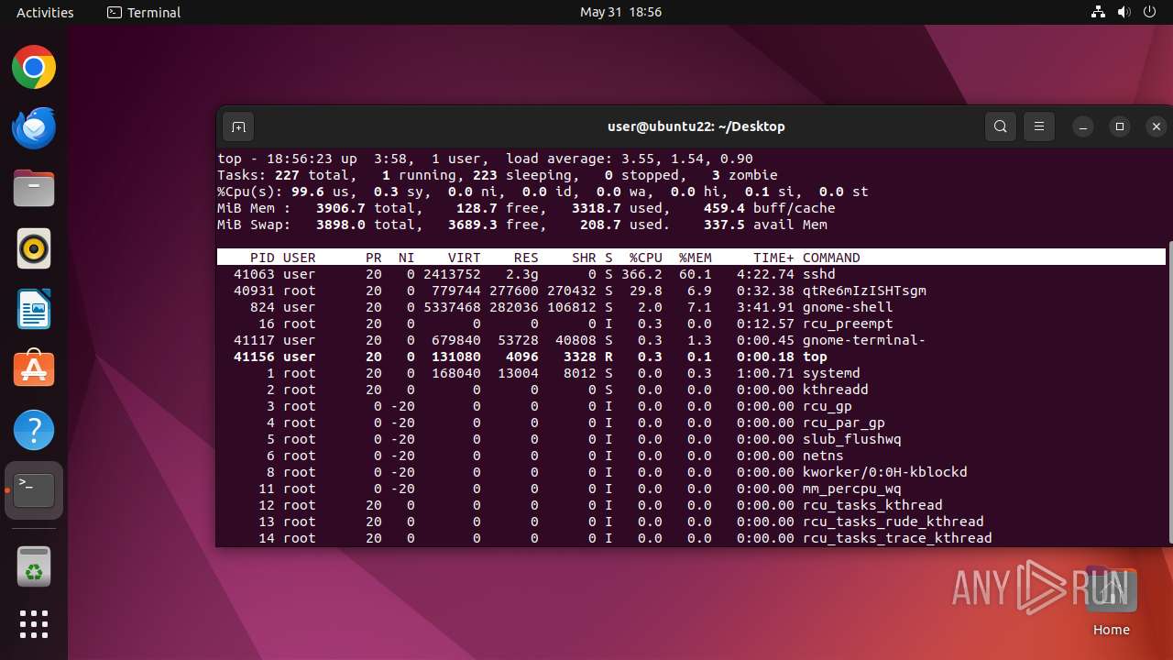Click the 3 zombie tasks count
The image size is (1173, 660).
(744, 175)
